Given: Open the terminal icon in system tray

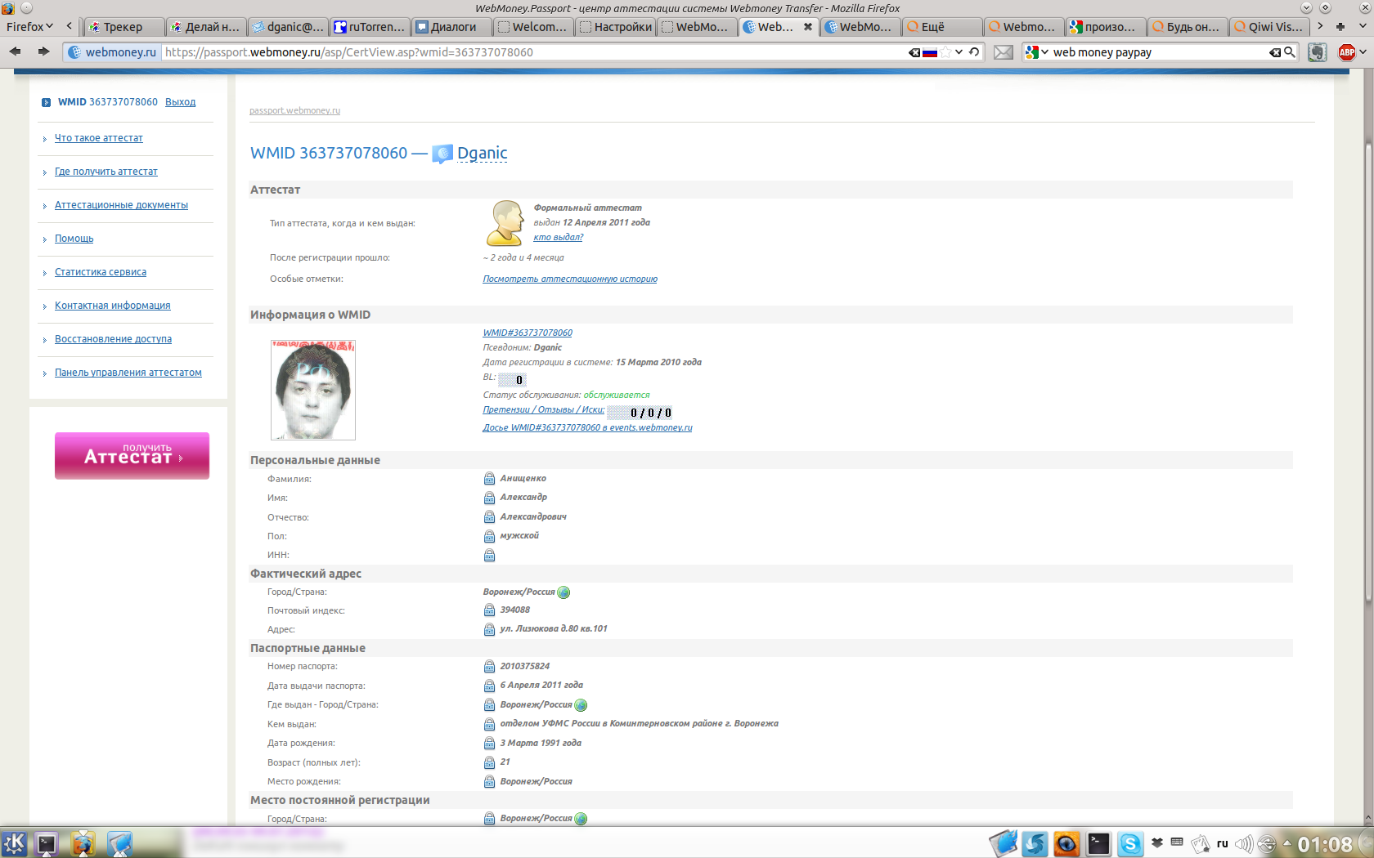Looking at the screenshot, I should (x=1098, y=844).
